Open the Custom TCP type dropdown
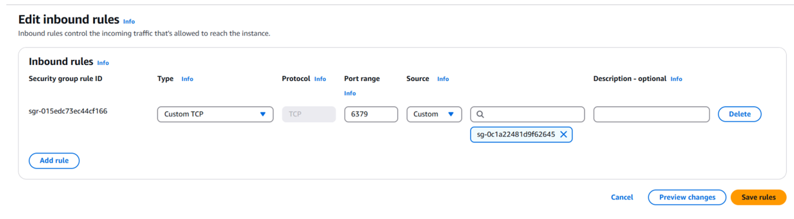Screen dimensions: 794x219 tap(215, 114)
